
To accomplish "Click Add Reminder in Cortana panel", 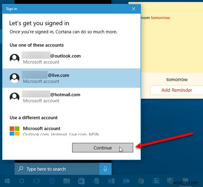I will pos(177,90).
